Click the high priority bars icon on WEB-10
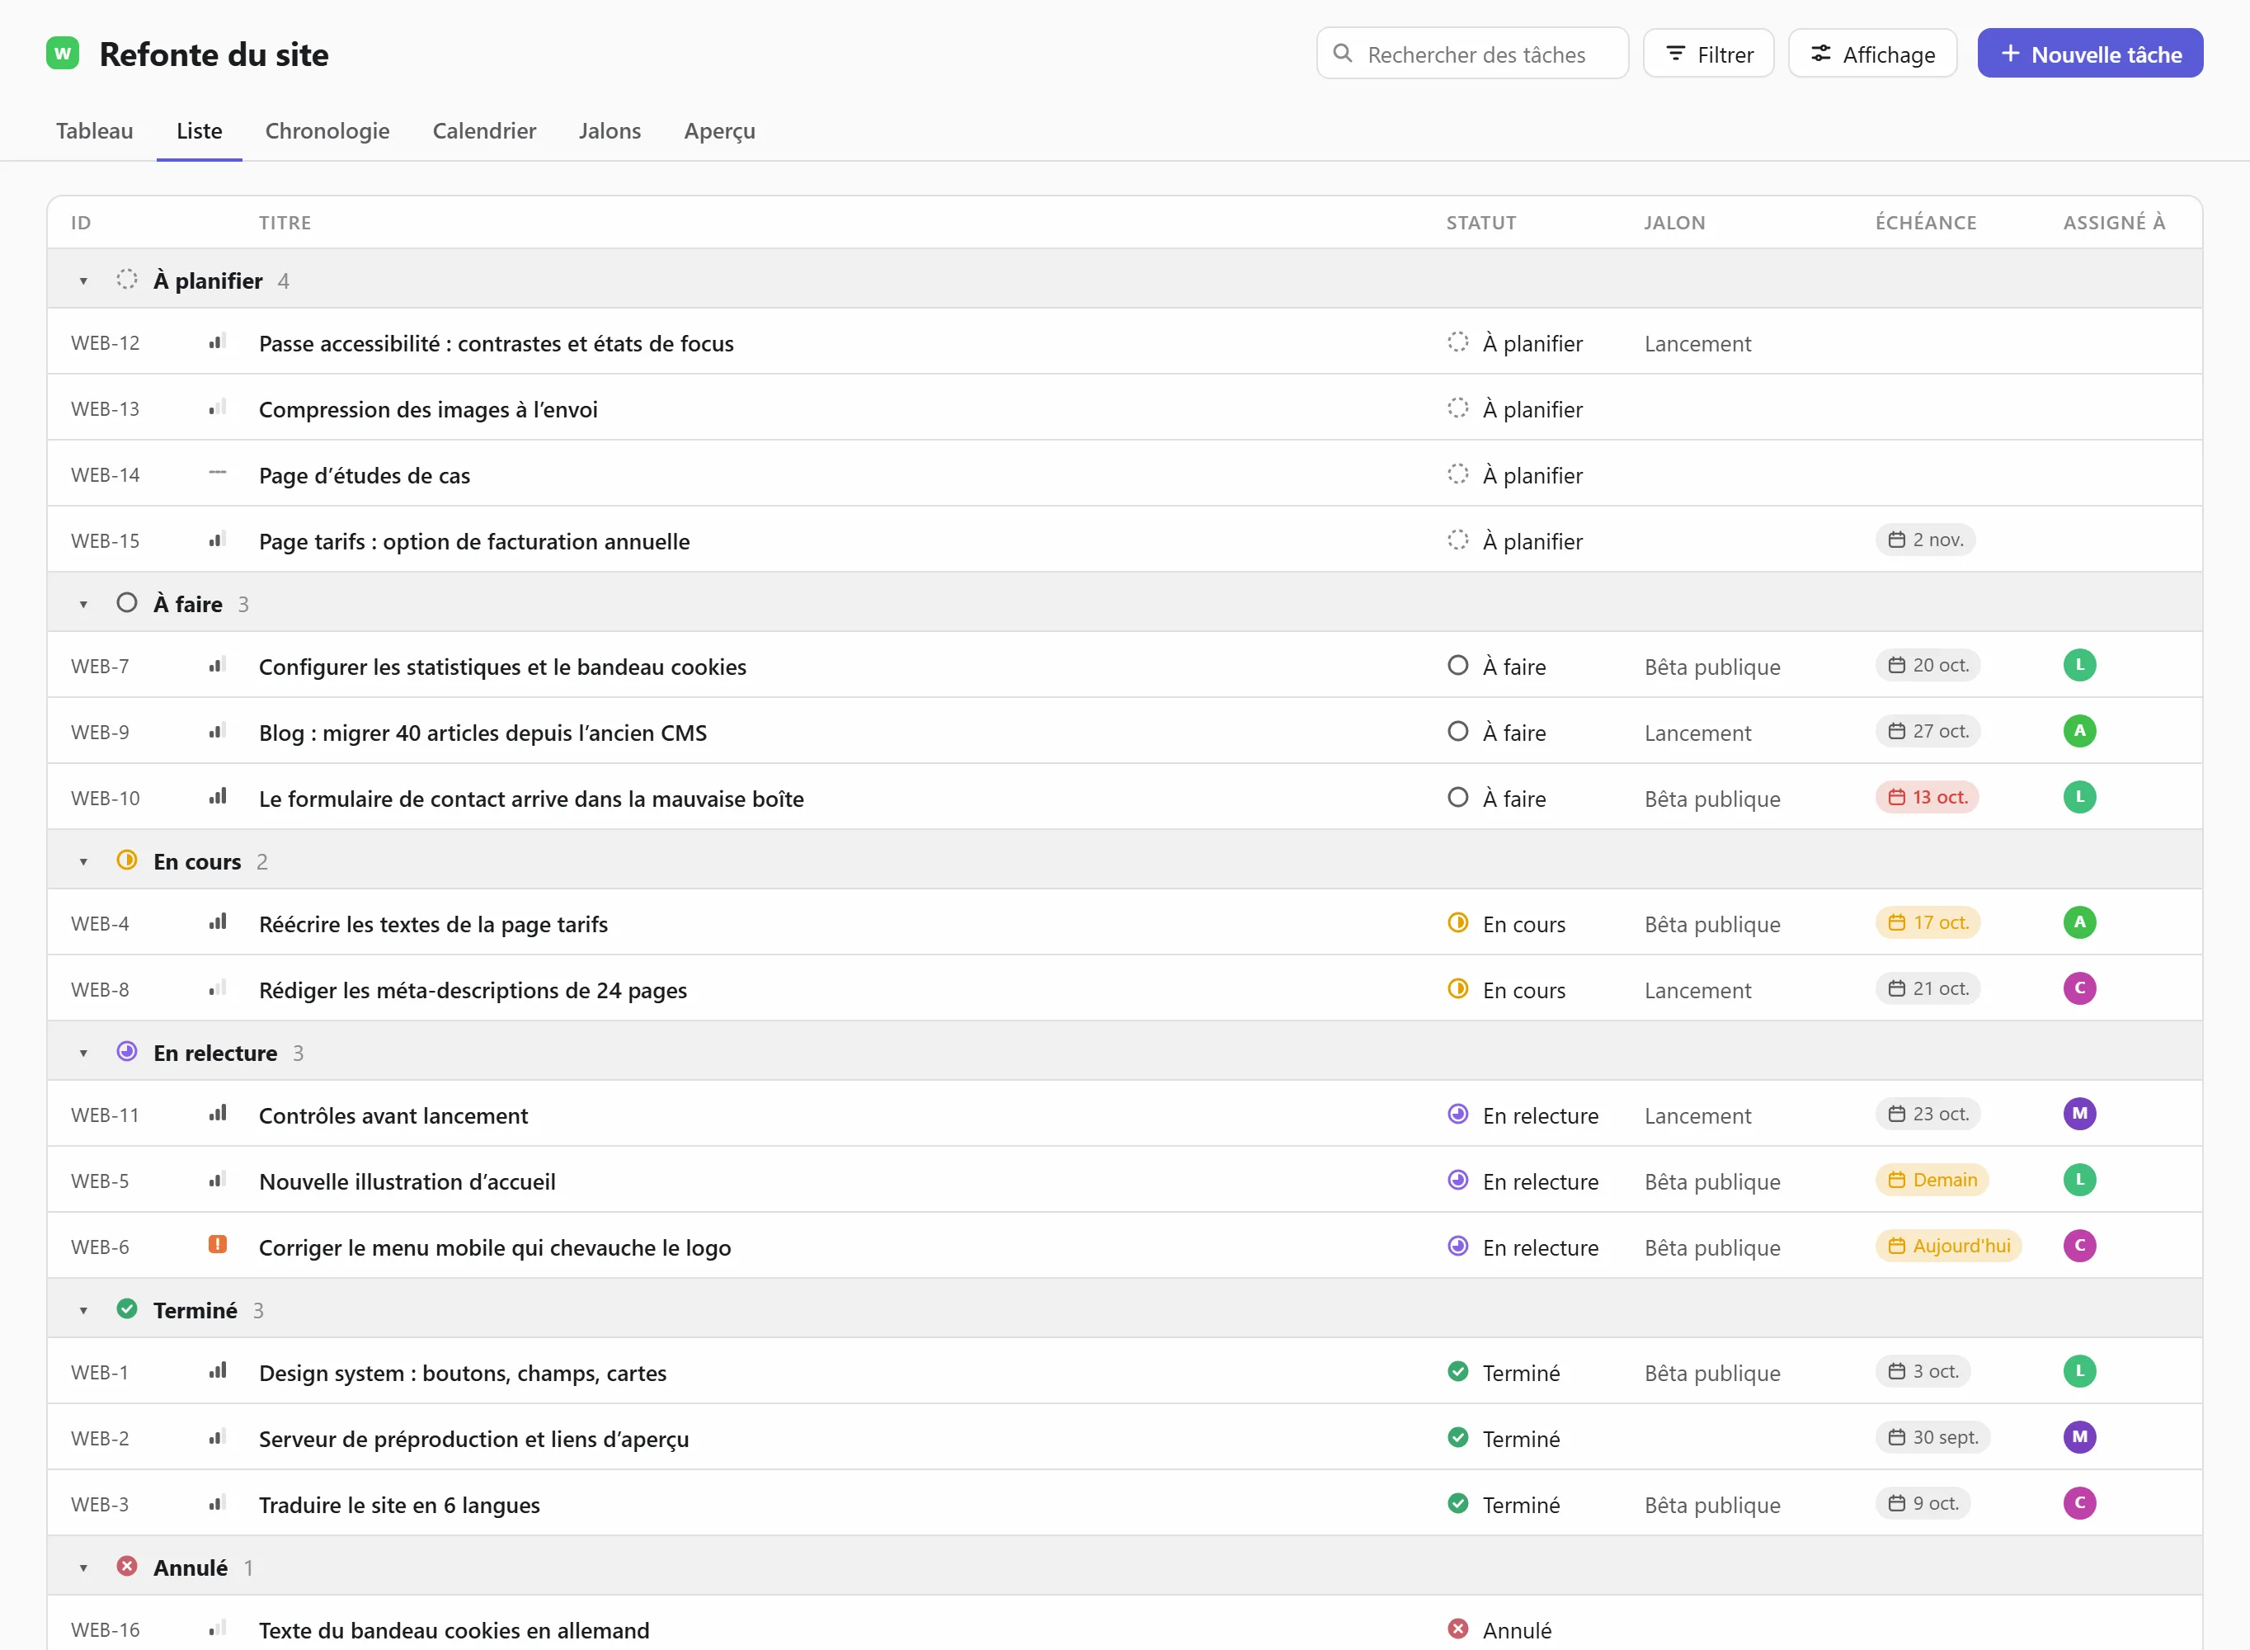The height and width of the screenshot is (1650, 2250). tap(217, 797)
